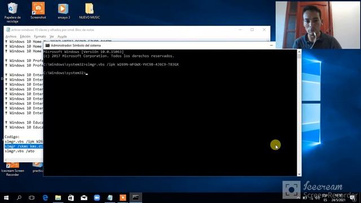
Task: Click the highlighted 'slmgr /skms' line in Notepad
Action: 24,147
